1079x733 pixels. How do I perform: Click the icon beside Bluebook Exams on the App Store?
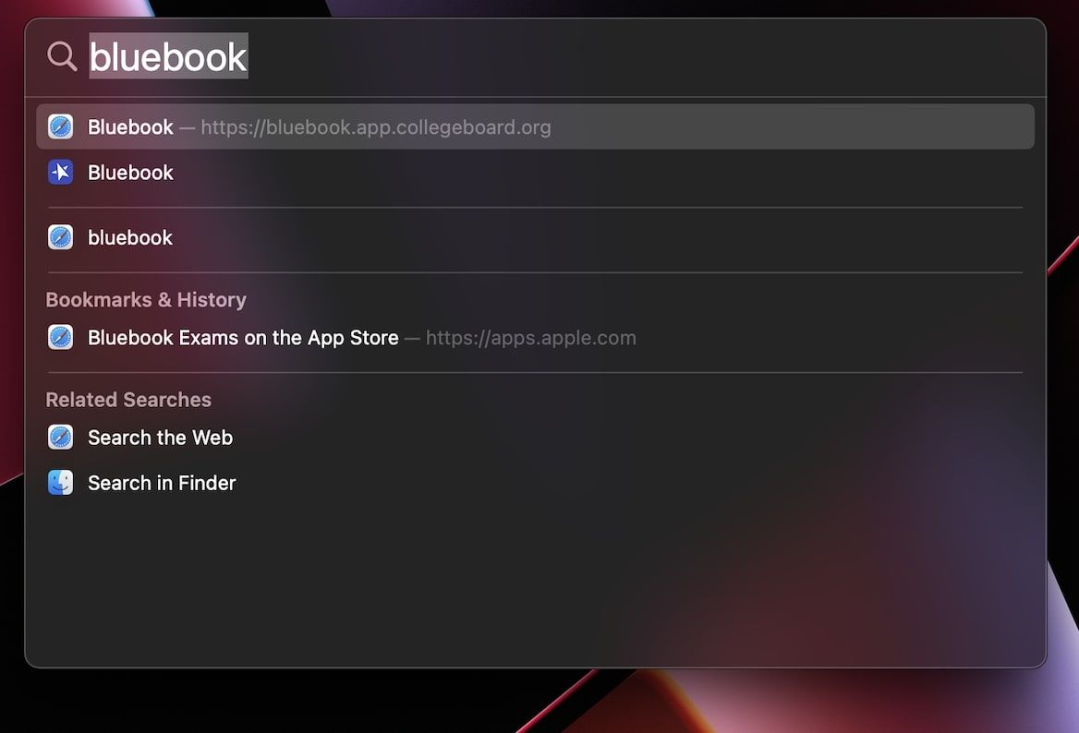point(60,337)
